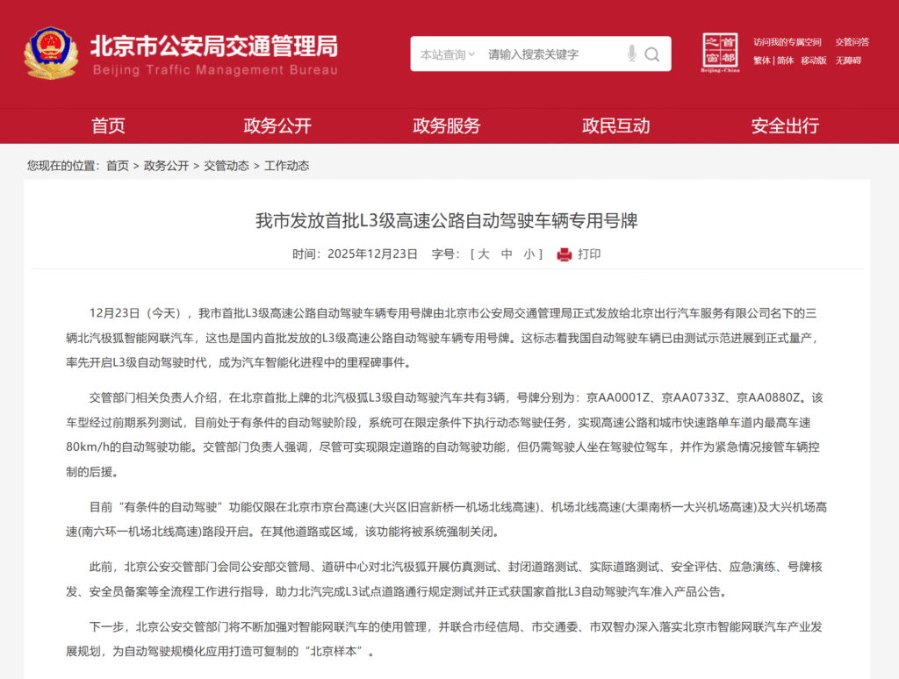
Task: Focus the 请输入搜索关键字 search field
Action: (x=553, y=54)
